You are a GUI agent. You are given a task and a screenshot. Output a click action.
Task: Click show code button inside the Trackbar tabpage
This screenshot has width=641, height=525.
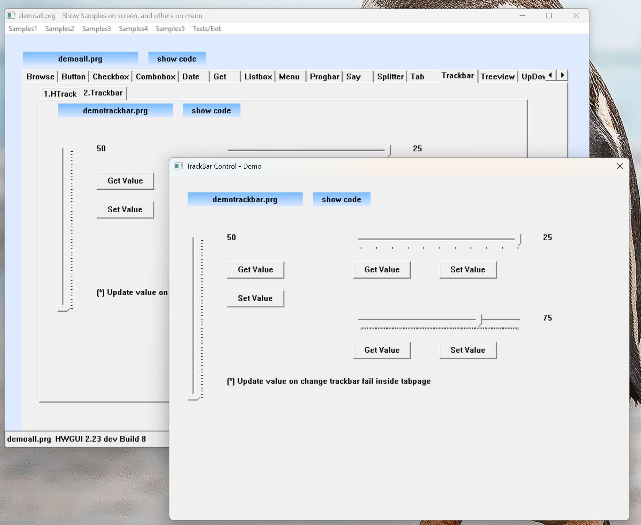[x=211, y=110]
